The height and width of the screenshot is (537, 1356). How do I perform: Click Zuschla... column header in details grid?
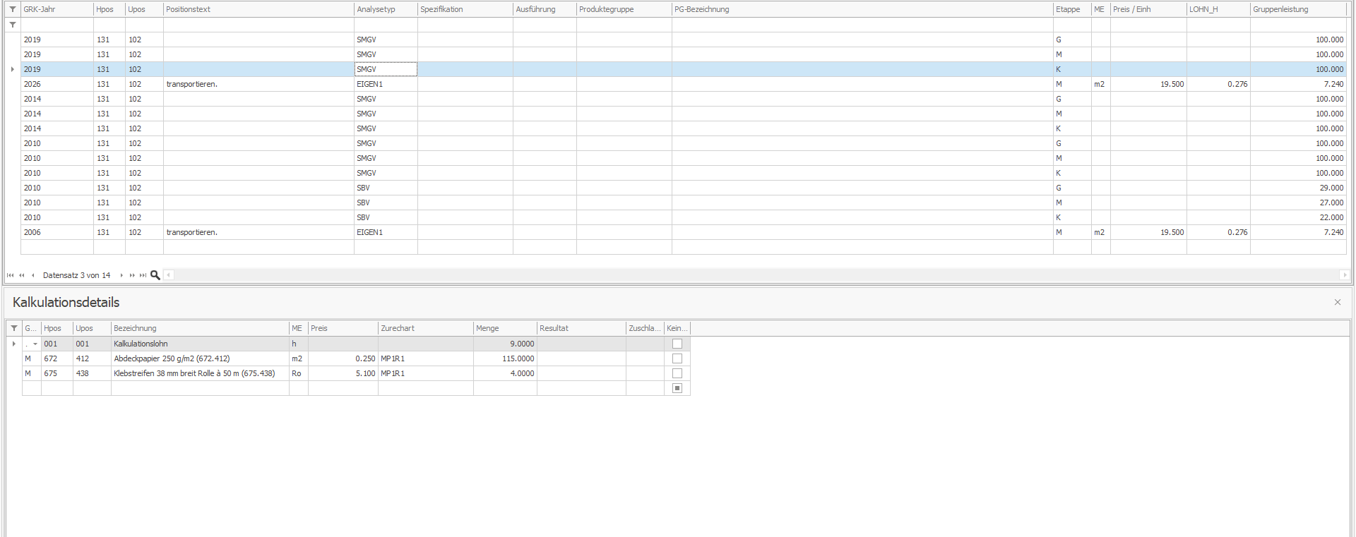(645, 328)
